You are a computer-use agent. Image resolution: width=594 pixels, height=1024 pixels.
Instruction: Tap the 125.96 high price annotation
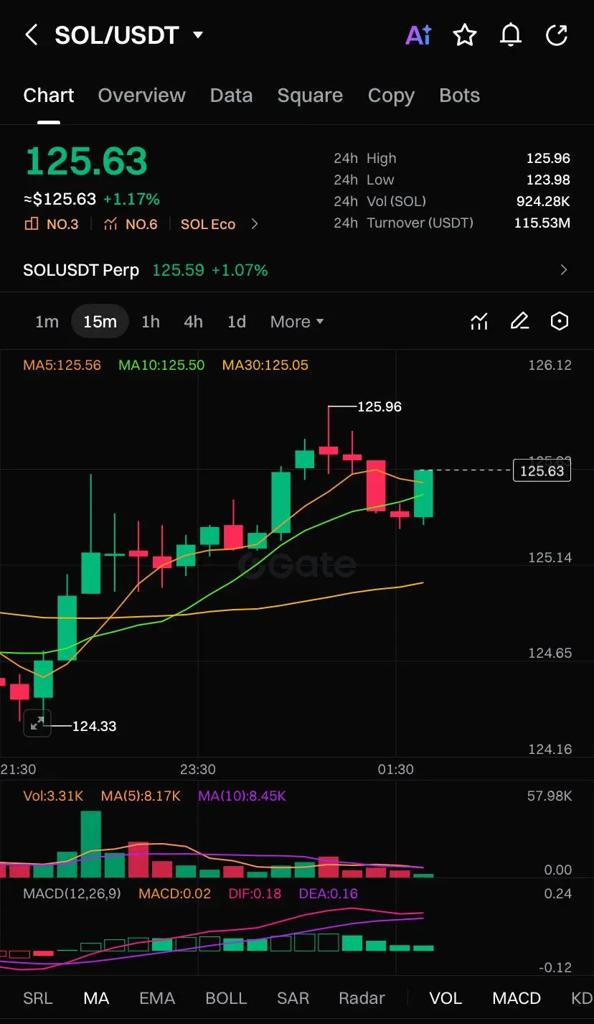[379, 406]
